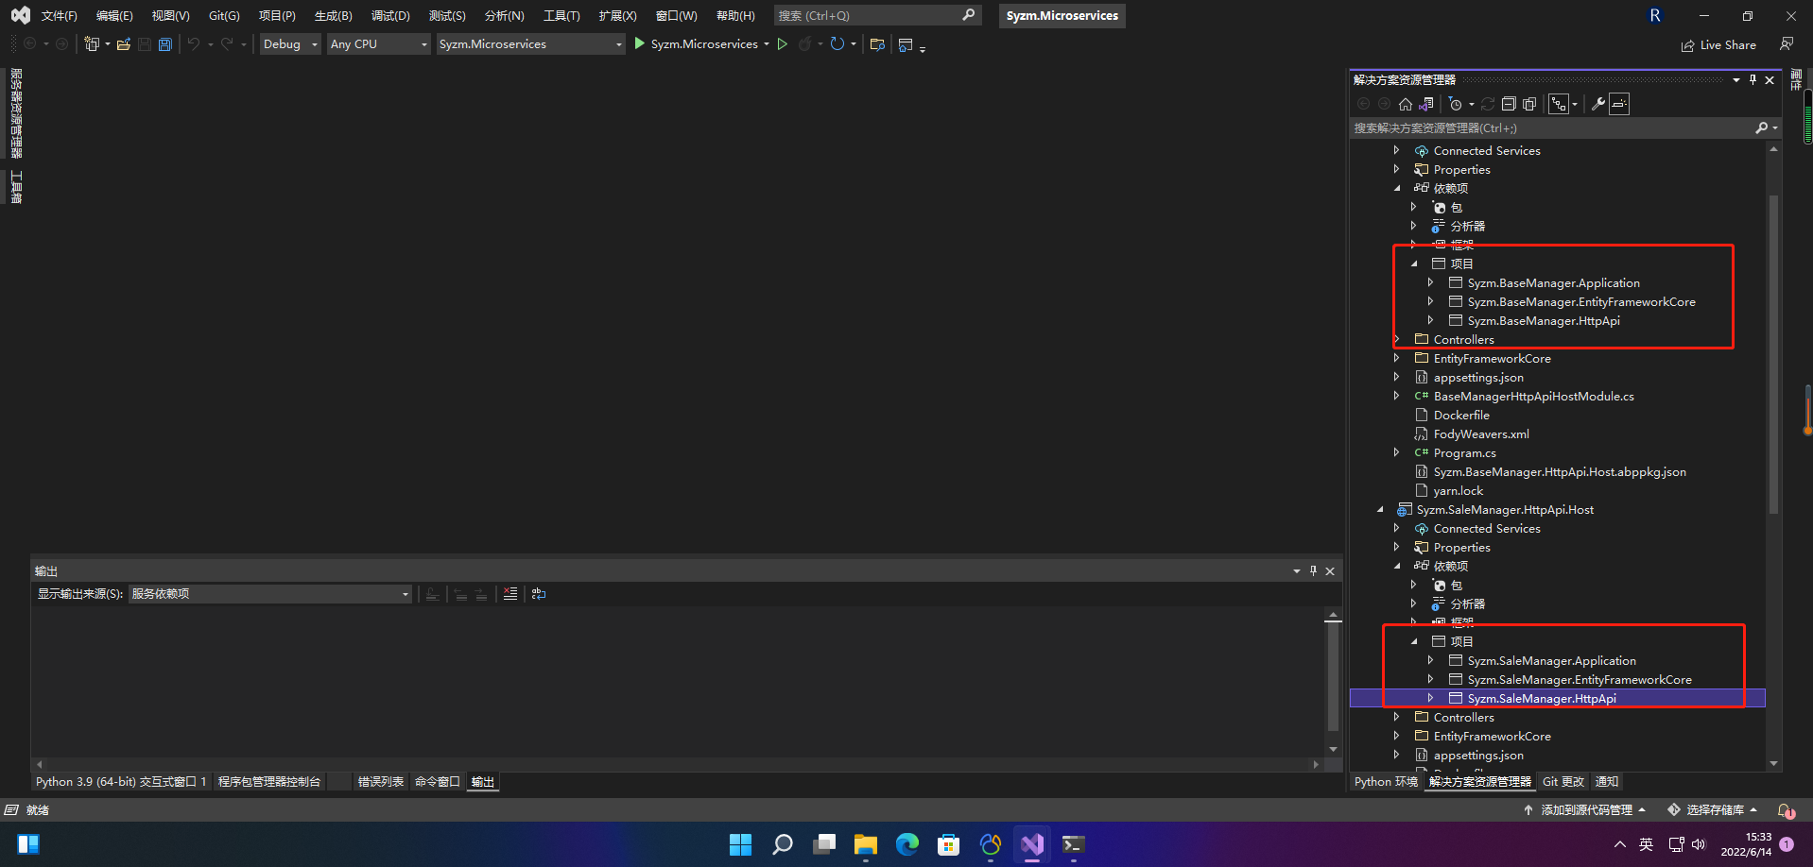Click the Solution Explorer vertical scrollbar
This screenshot has height=867, width=1813.
1773,354
